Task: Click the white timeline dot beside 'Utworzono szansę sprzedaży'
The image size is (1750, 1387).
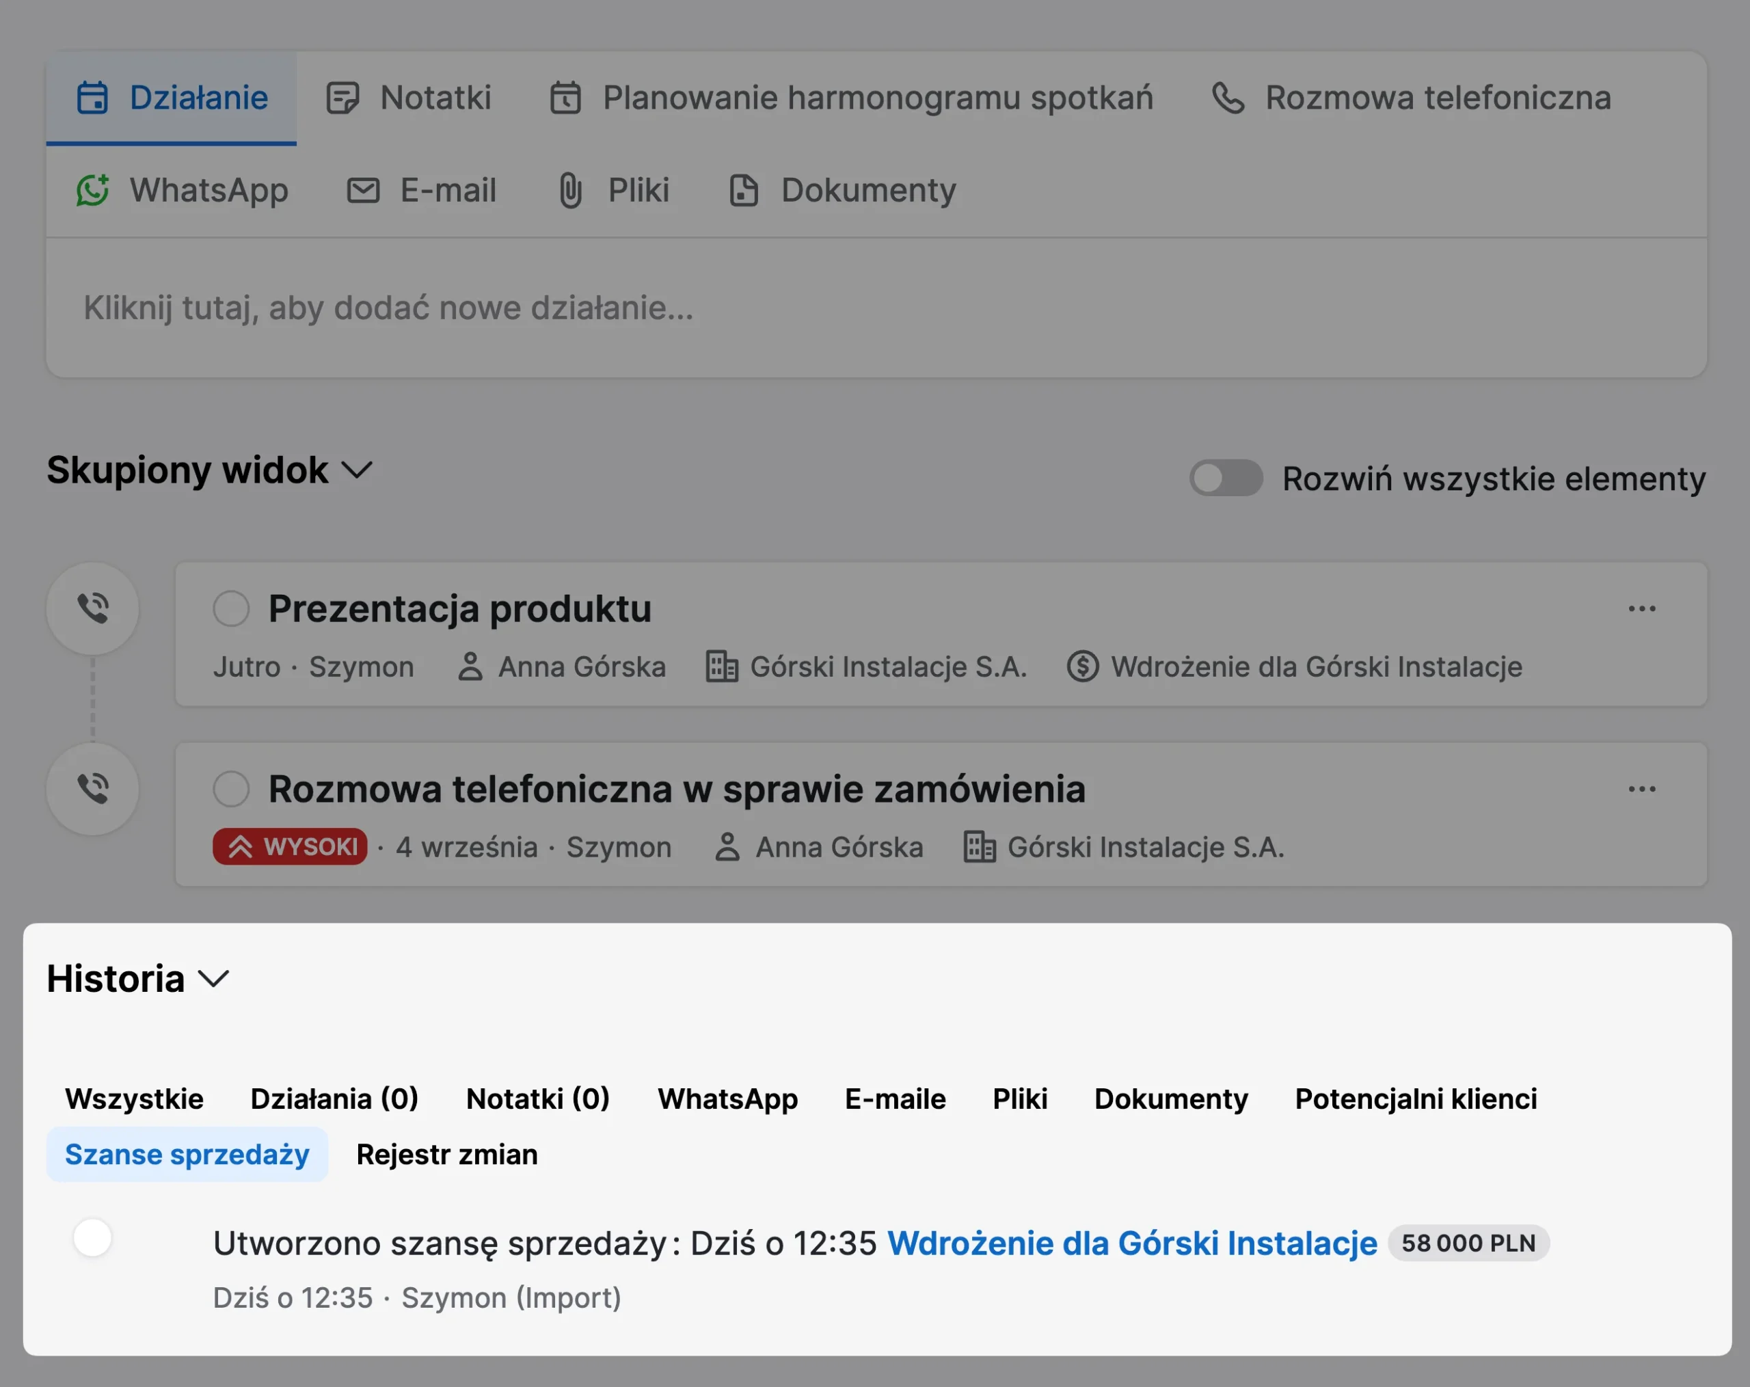Action: pyautogui.click(x=92, y=1239)
